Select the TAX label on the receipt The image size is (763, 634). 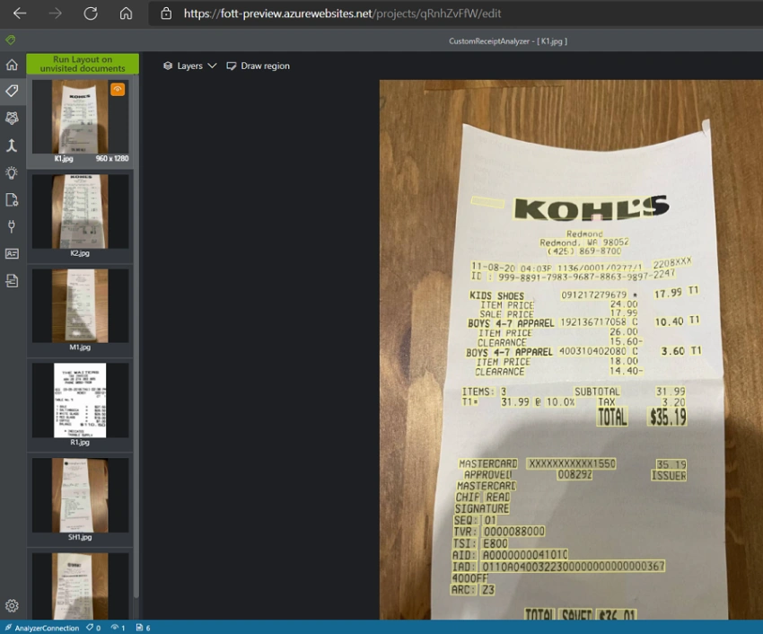pyautogui.click(x=606, y=401)
